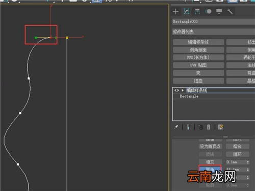Toggle Show End Result icon
This screenshot has width=255, height=191.
[x=188, y=127]
